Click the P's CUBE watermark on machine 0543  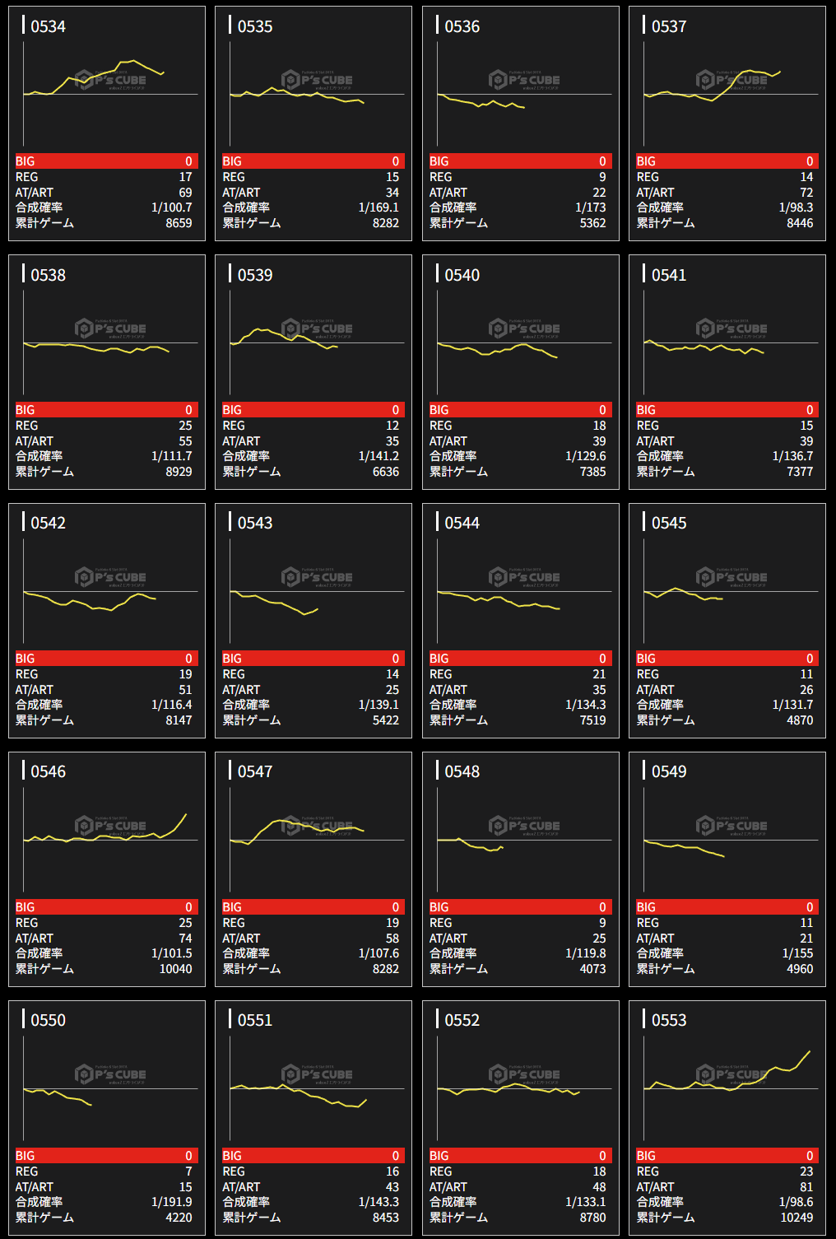pos(317,577)
